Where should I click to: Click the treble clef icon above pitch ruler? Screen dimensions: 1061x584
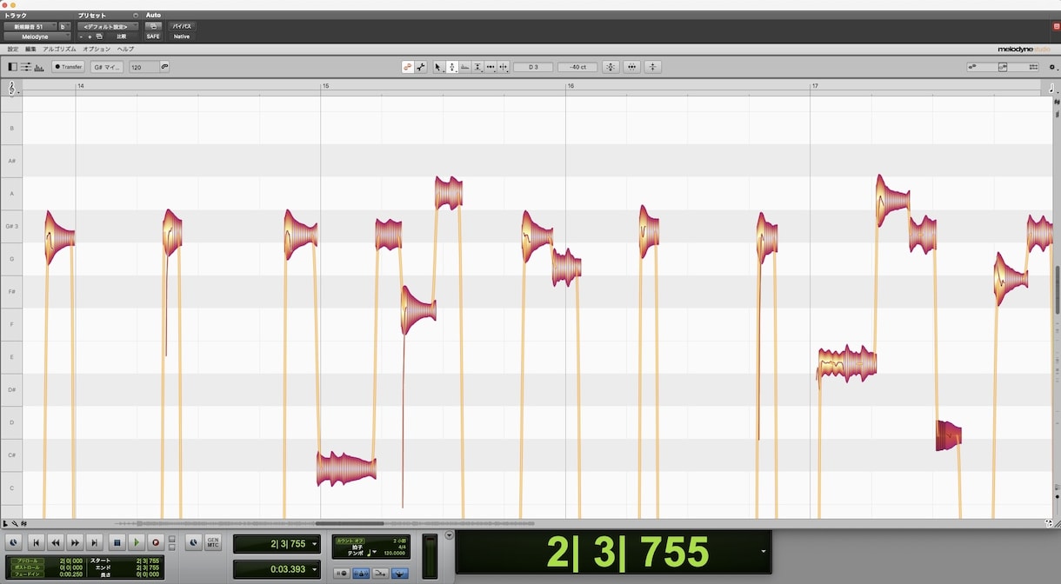[x=11, y=88]
